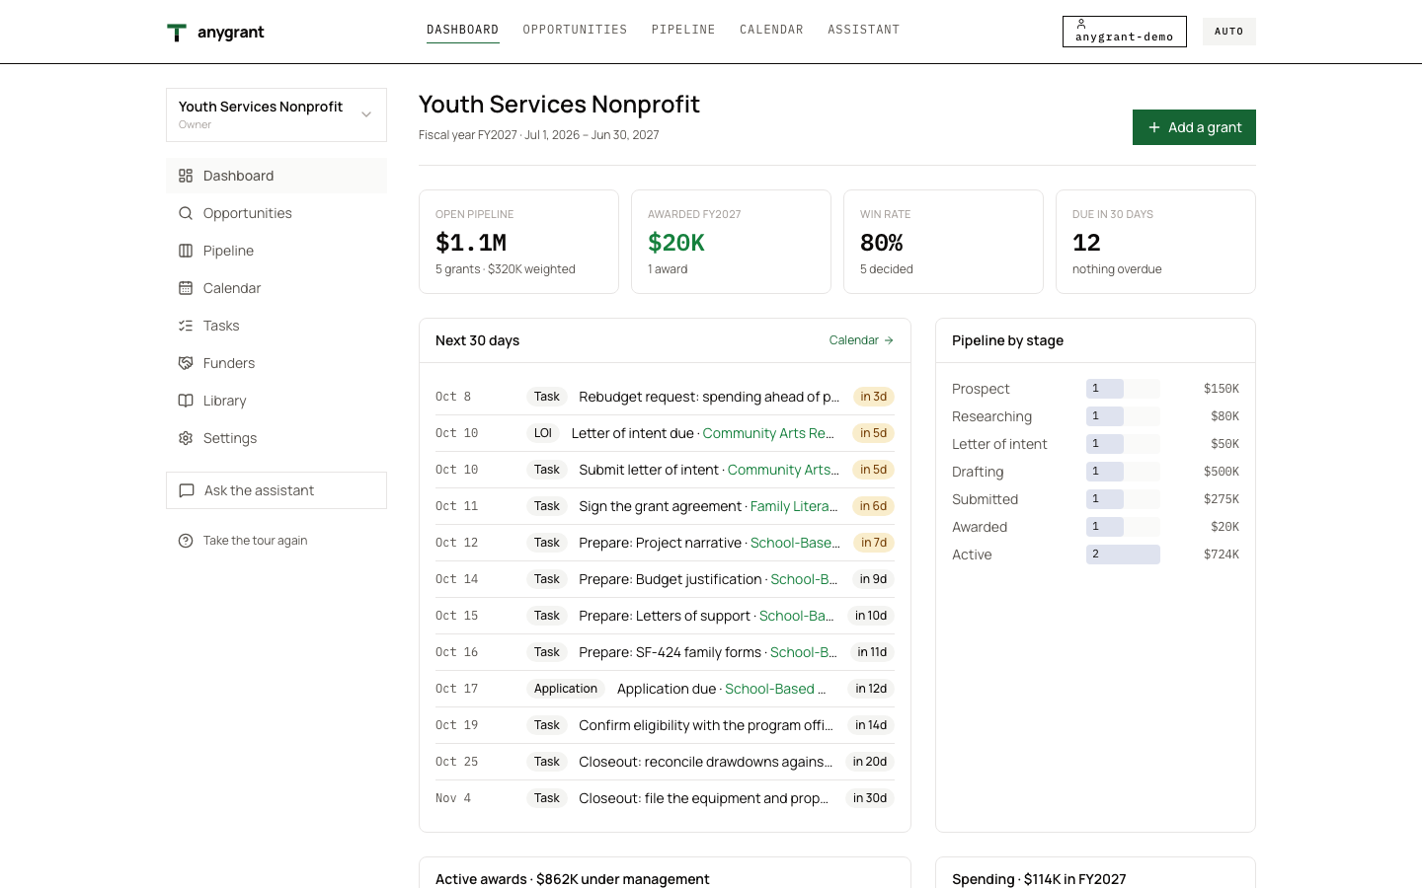Click the 'in 3d' badge on Oct 8 row
This screenshot has width=1422, height=888.
coord(873,397)
